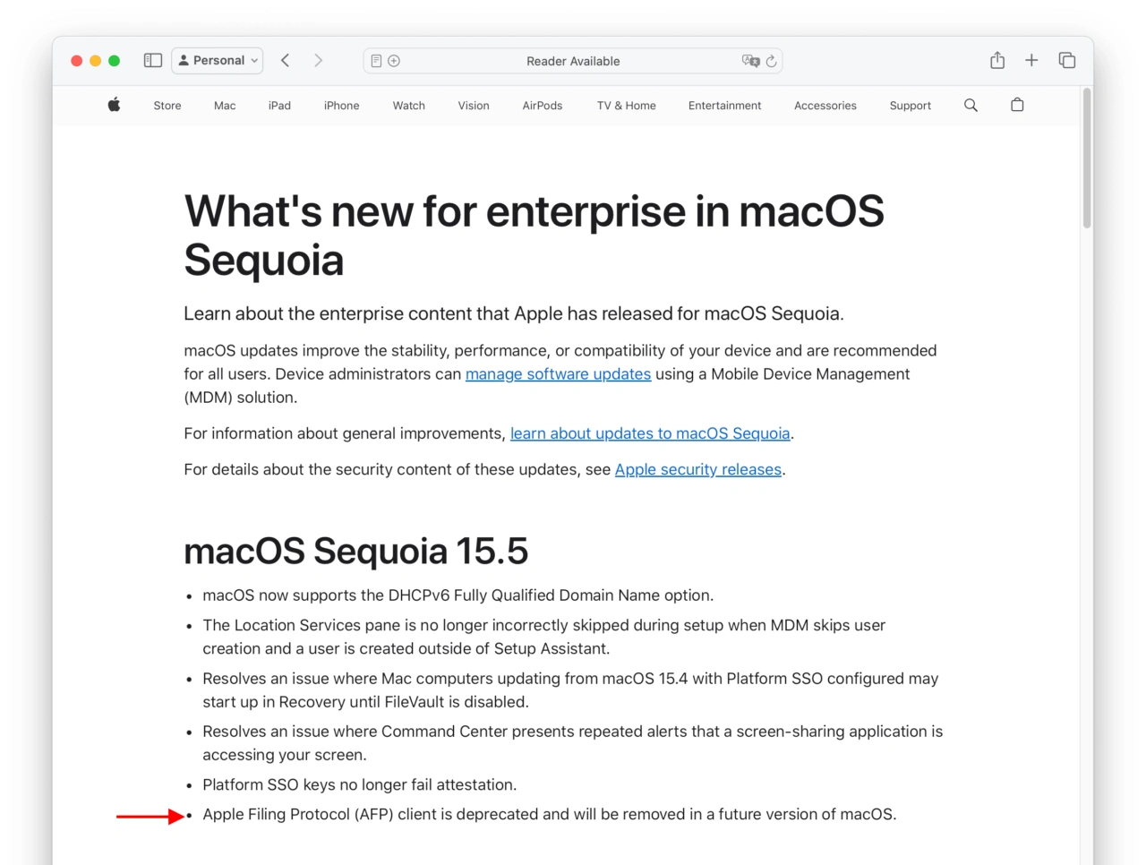Open Reader view from address bar
The height and width of the screenshot is (865, 1146).
pyautogui.click(x=376, y=61)
